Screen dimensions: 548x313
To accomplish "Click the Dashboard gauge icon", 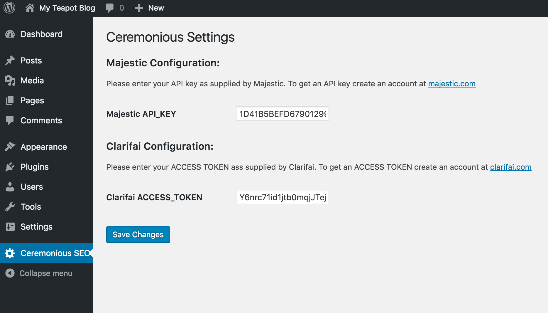I will tap(10, 34).
